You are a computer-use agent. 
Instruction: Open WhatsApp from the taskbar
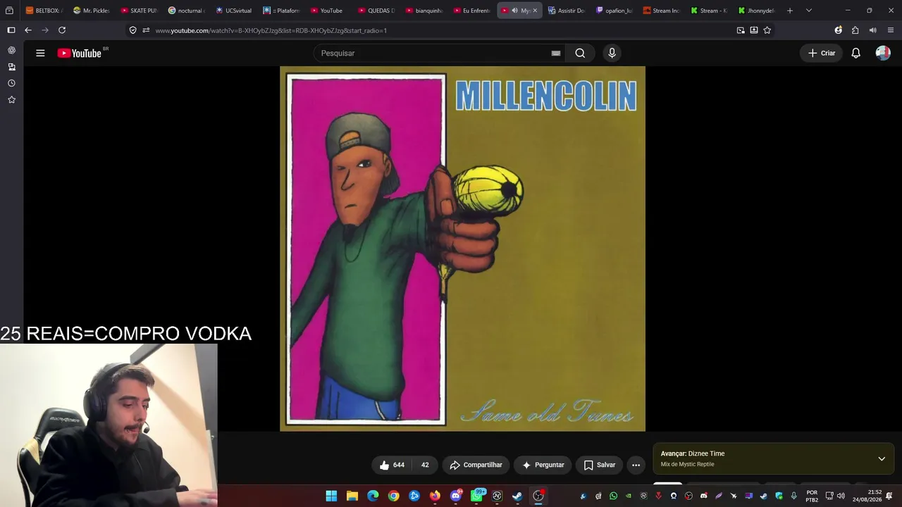[476, 496]
